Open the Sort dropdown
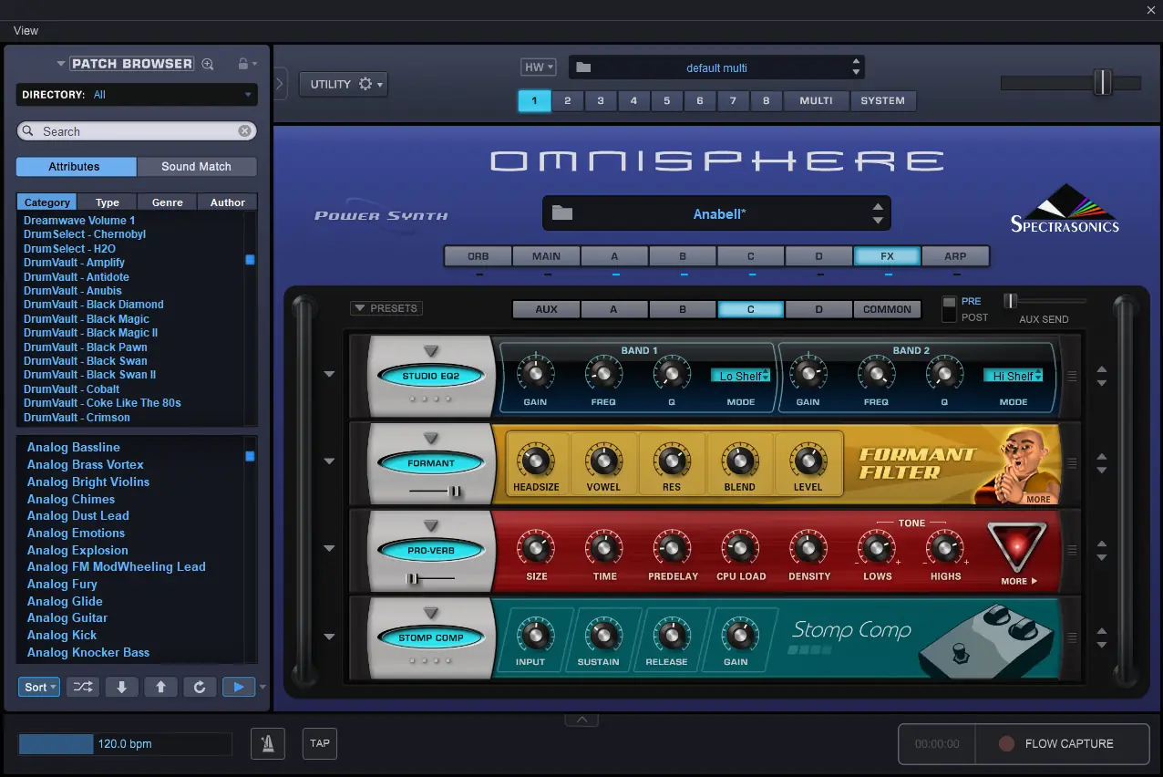 point(38,687)
